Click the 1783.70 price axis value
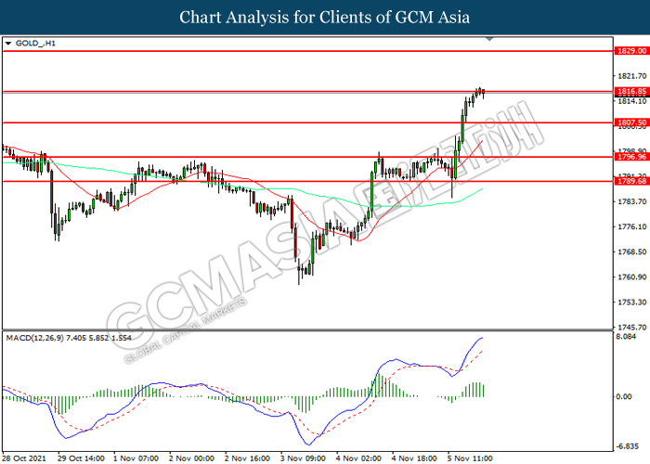The width and height of the screenshot is (650, 464). point(632,201)
